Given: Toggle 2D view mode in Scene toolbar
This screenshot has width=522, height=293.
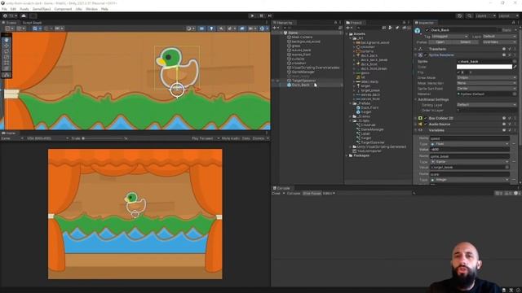Looking at the screenshot, I should [201, 28].
